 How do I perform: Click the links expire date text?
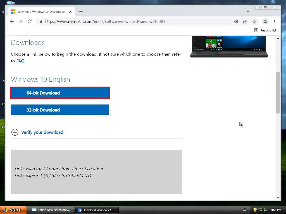point(53,176)
